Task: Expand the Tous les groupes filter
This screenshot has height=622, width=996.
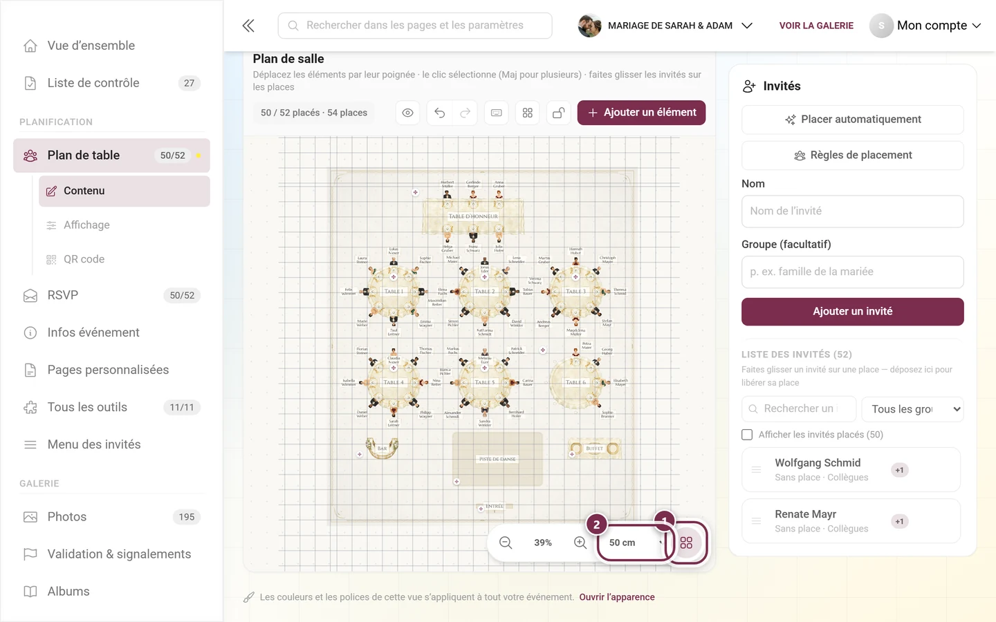Action: 913,409
